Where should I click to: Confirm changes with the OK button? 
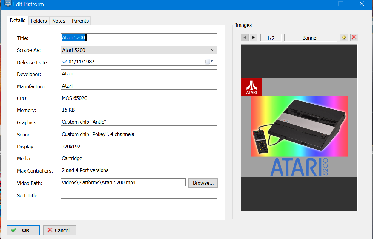pyautogui.click(x=23, y=230)
